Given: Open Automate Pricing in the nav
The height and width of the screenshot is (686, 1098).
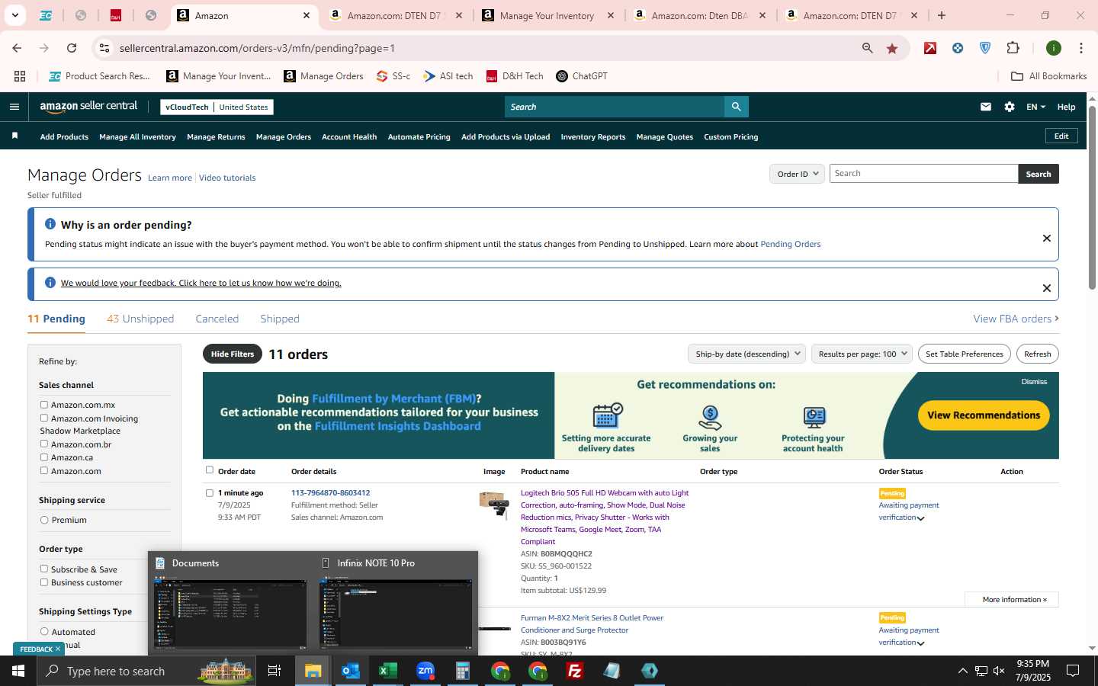Looking at the screenshot, I should pyautogui.click(x=419, y=137).
